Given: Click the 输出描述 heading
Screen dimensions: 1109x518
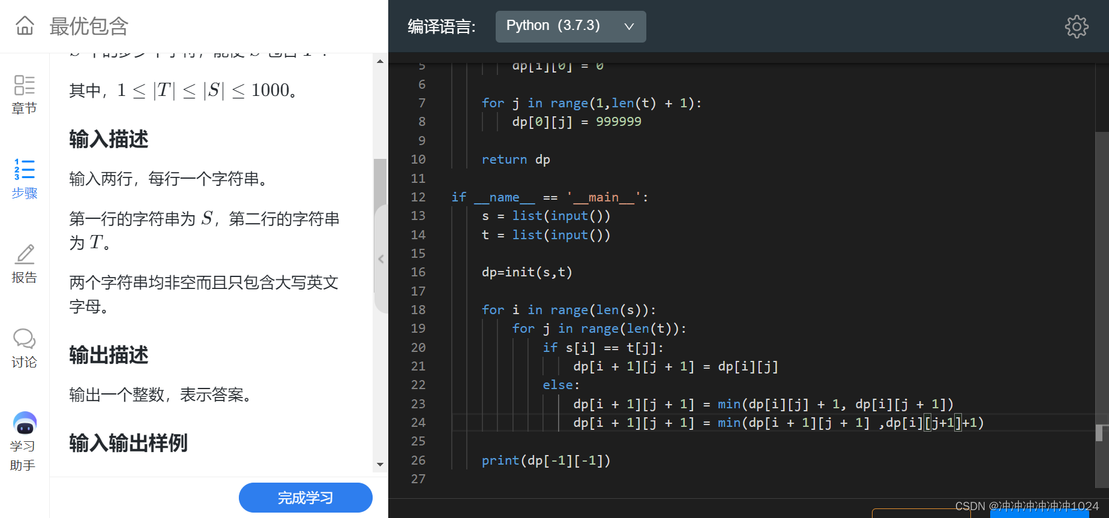Looking at the screenshot, I should (109, 355).
